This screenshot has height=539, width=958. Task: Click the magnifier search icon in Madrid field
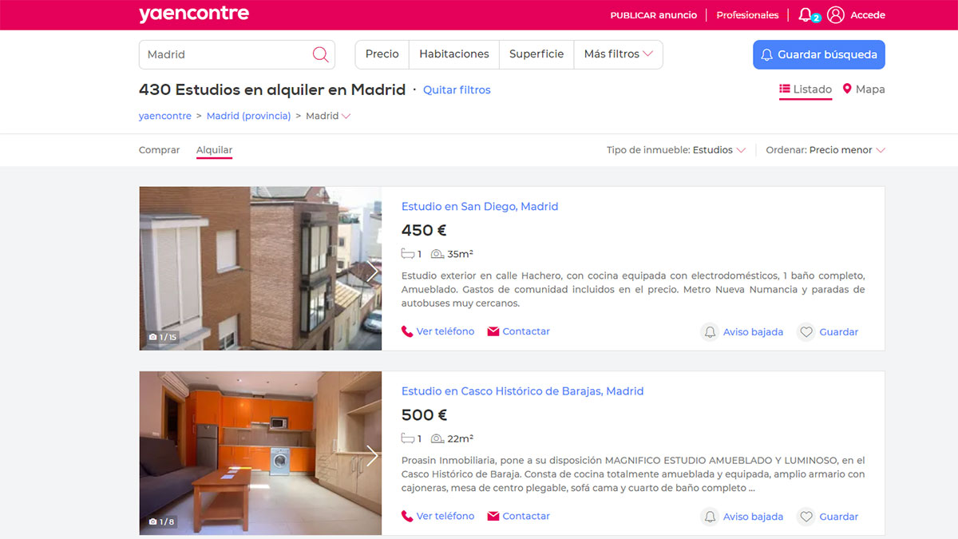[x=320, y=54]
